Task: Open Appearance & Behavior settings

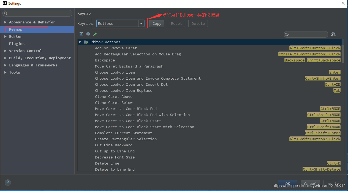Action: [x=32, y=22]
